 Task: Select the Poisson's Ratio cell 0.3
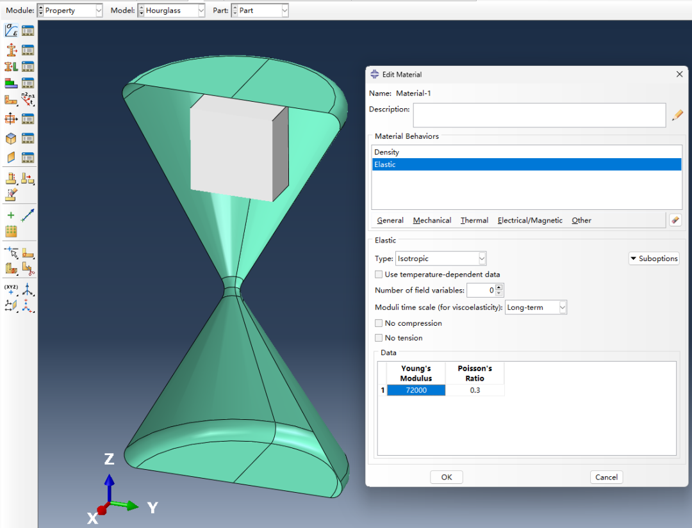pyautogui.click(x=475, y=390)
